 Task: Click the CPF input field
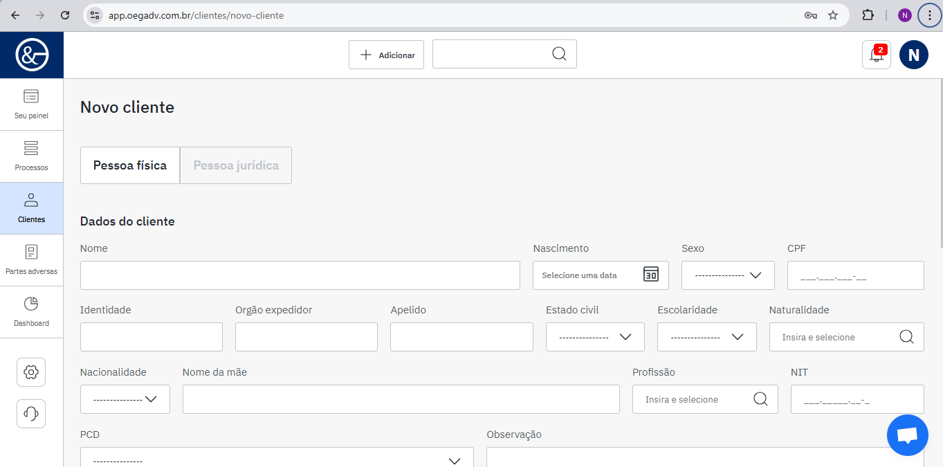click(x=856, y=275)
